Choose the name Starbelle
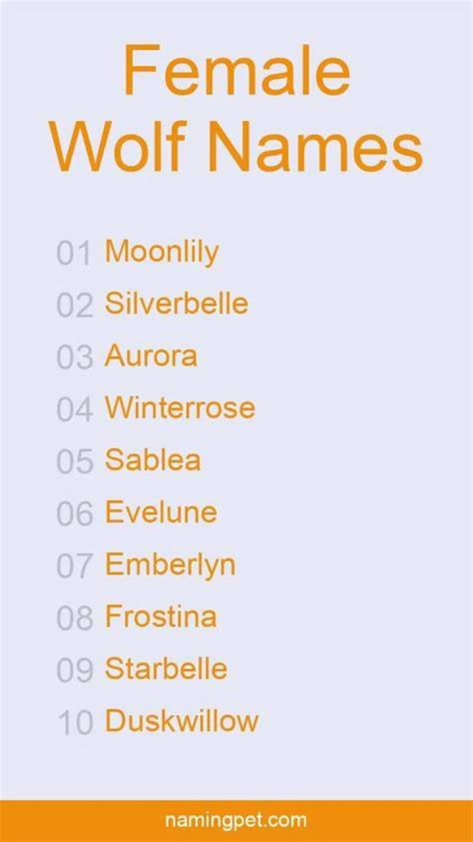 [166, 669]
